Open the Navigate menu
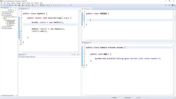Viewport: 176px width, 99px height. [19, 3]
